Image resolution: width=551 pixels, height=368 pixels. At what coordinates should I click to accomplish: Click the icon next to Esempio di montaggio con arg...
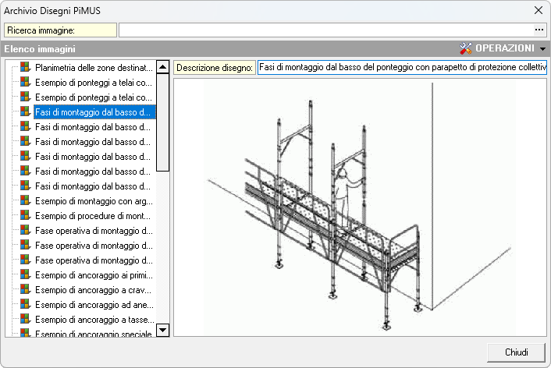26,201
